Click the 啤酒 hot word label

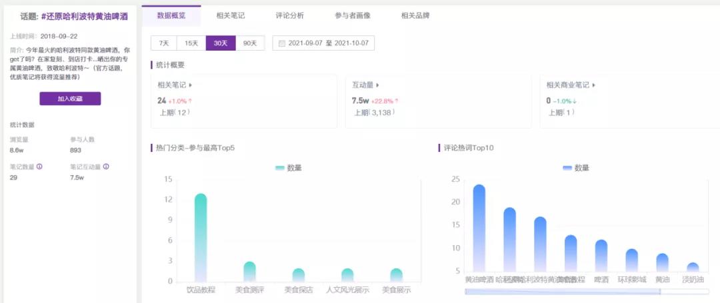(x=601, y=279)
